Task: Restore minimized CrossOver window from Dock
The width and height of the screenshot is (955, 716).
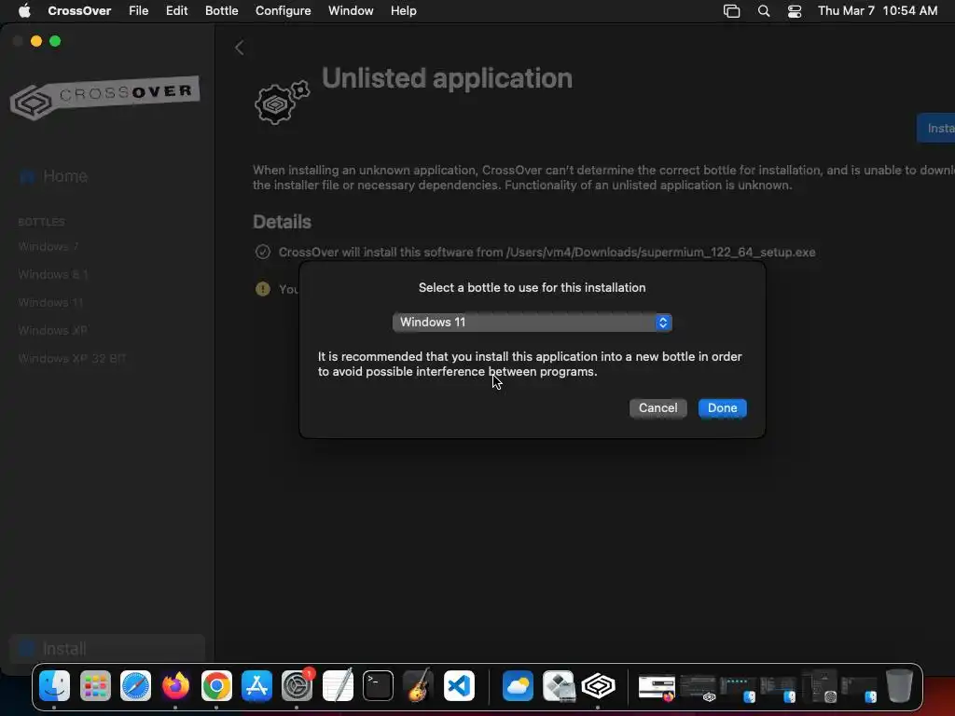Action: tap(698, 687)
